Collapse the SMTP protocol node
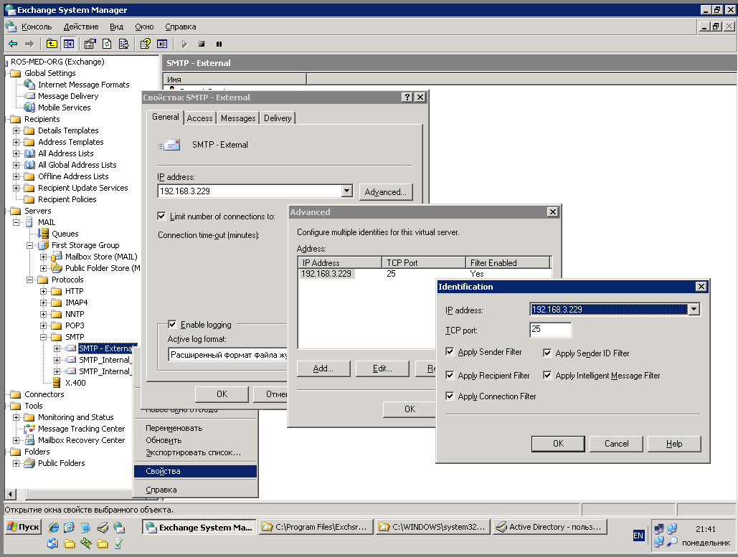 (x=43, y=337)
